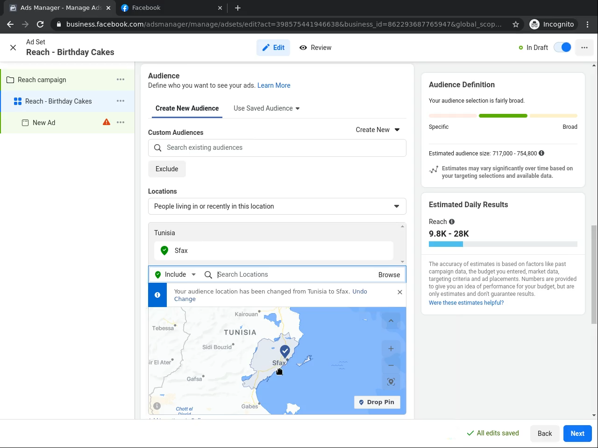This screenshot has width=598, height=448.
Task: Click the Sfax location green check marker
Action: tap(164, 251)
